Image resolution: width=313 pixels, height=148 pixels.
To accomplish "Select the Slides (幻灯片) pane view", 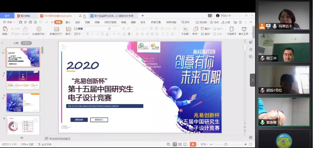I will 26,43.
